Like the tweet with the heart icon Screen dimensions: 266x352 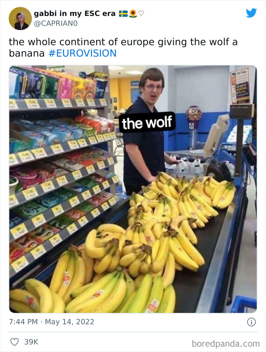(x=14, y=342)
